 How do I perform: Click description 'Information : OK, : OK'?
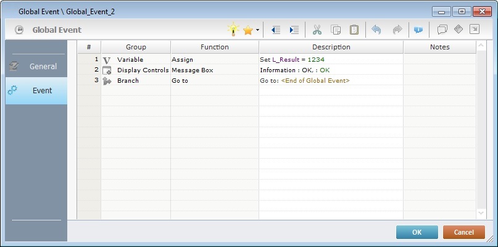click(x=295, y=70)
